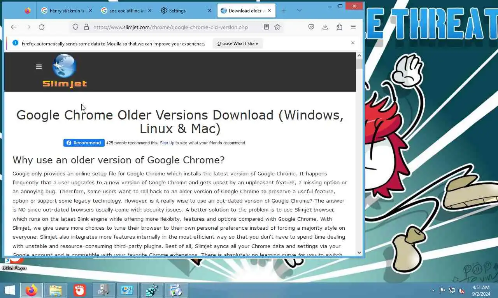
Task: Dismiss the Firefox data notification bar
Action: pyautogui.click(x=353, y=43)
